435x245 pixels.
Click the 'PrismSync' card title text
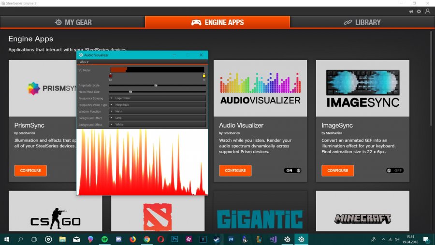(29, 125)
